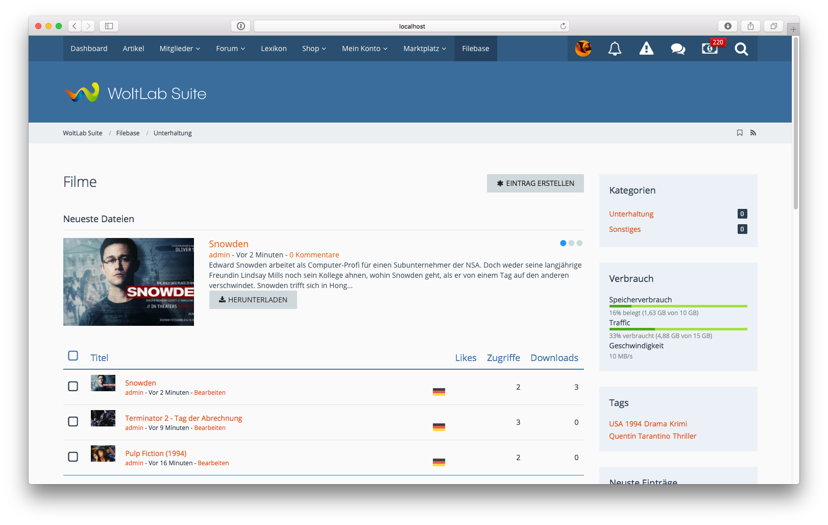Screen dimensions: 828x525
Task: Open the Dashboard menu item
Action: pos(89,49)
